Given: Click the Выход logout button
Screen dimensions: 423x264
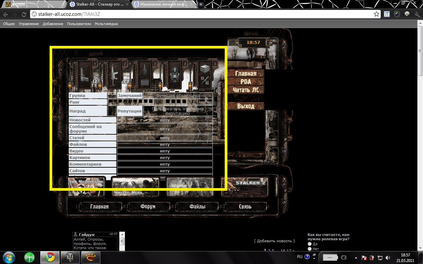Looking at the screenshot, I should tap(246, 106).
